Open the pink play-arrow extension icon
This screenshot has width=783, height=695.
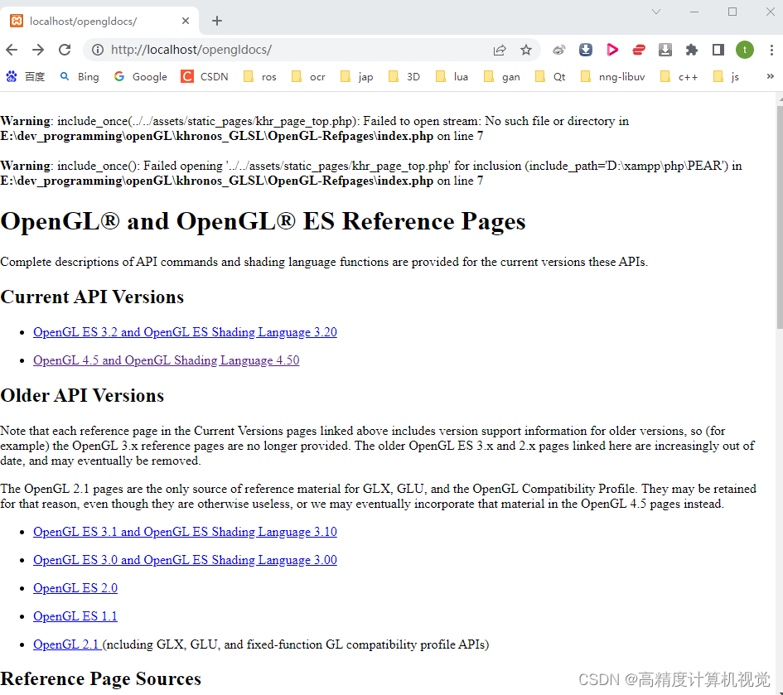coord(612,50)
